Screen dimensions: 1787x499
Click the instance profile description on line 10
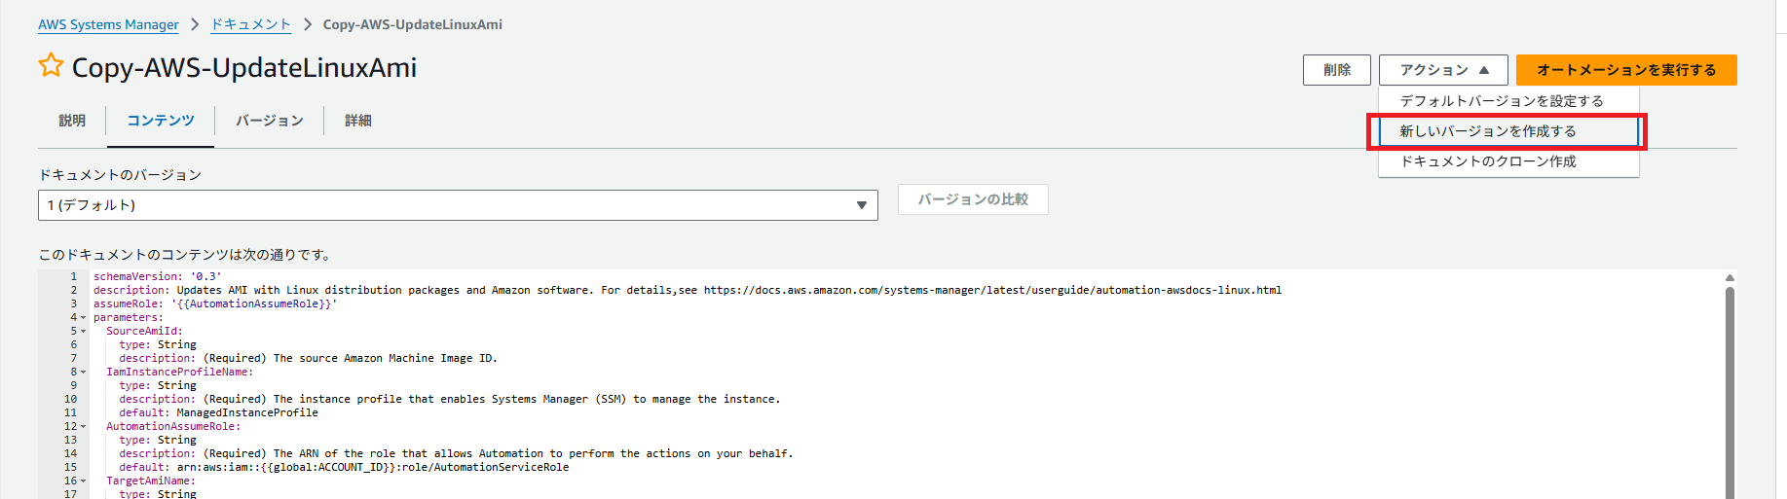pyautogui.click(x=450, y=399)
